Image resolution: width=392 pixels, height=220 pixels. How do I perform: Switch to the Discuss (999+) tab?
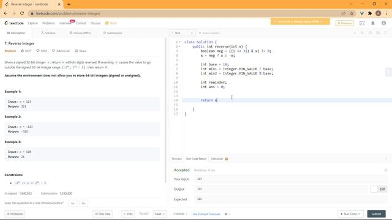coord(80,33)
